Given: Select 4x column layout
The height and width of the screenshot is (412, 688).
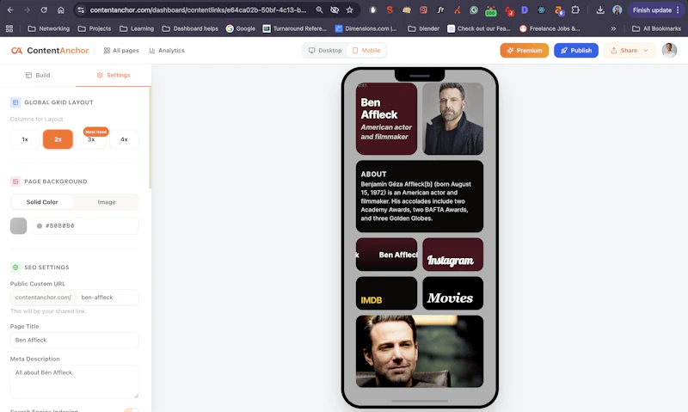Looking at the screenshot, I should [x=124, y=139].
